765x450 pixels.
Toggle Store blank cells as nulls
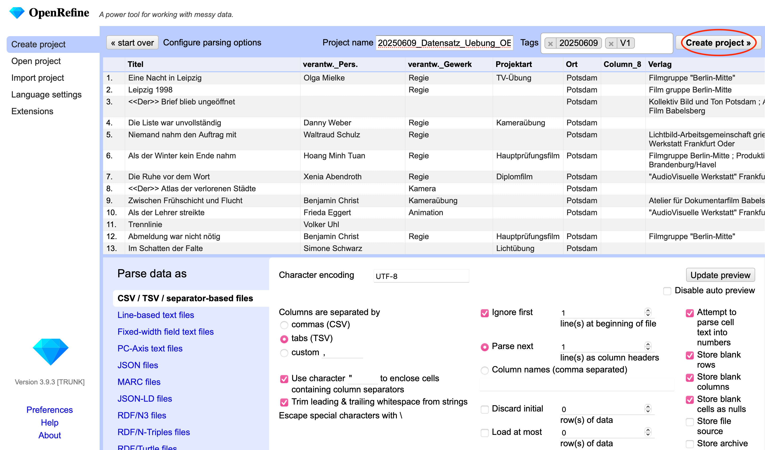click(x=690, y=400)
